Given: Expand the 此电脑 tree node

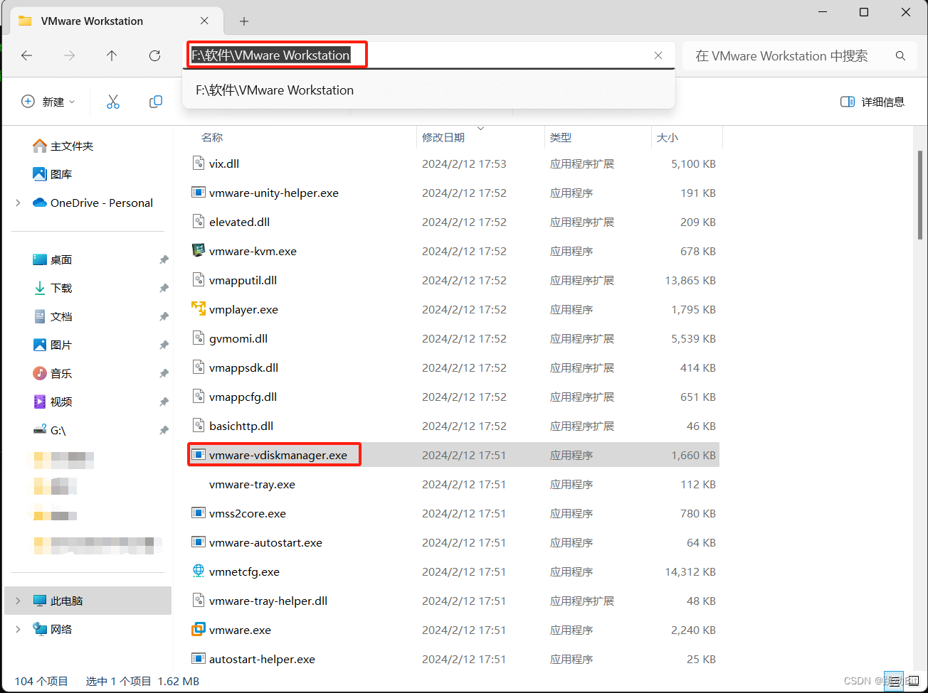Looking at the screenshot, I should 19,601.
